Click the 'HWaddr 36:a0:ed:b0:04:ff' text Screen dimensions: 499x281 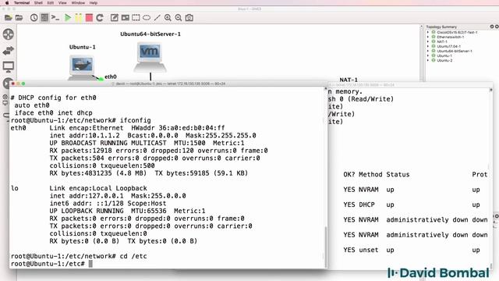tap(178, 128)
